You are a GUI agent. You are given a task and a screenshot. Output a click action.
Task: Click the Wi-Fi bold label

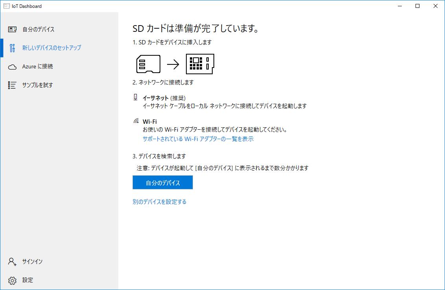(149, 121)
